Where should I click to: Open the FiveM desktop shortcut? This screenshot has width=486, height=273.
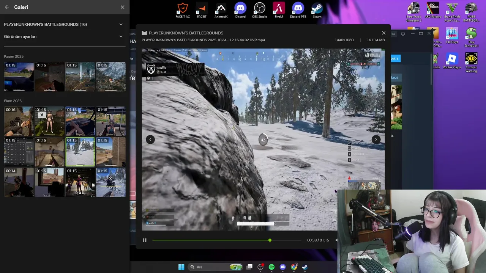279,10
